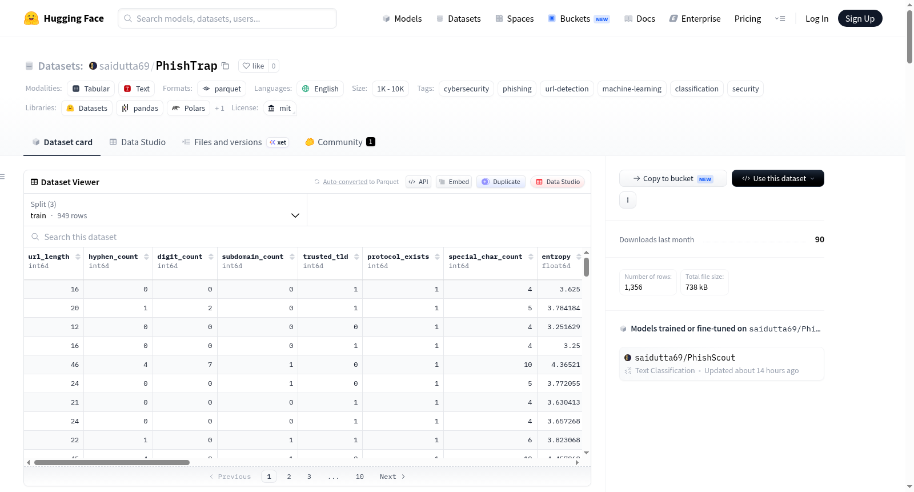Sort by trusted_tld column sort icon
The width and height of the screenshot is (914, 492).
click(356, 257)
